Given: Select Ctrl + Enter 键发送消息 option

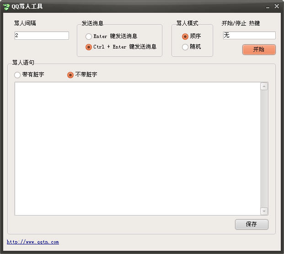Looking at the screenshot, I should pos(89,47).
